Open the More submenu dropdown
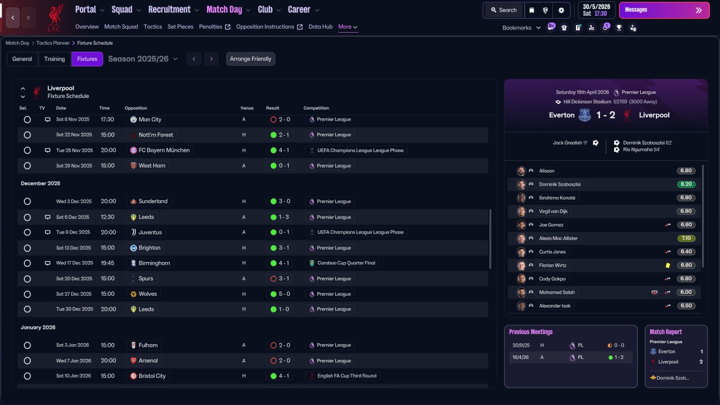This screenshot has width=720, height=405. pyautogui.click(x=348, y=27)
